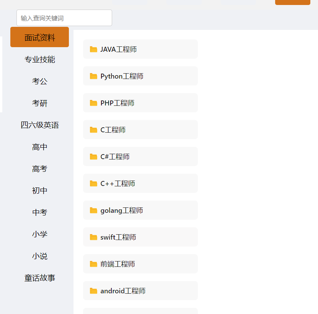Switch to the 专业技能 category

pos(40,59)
